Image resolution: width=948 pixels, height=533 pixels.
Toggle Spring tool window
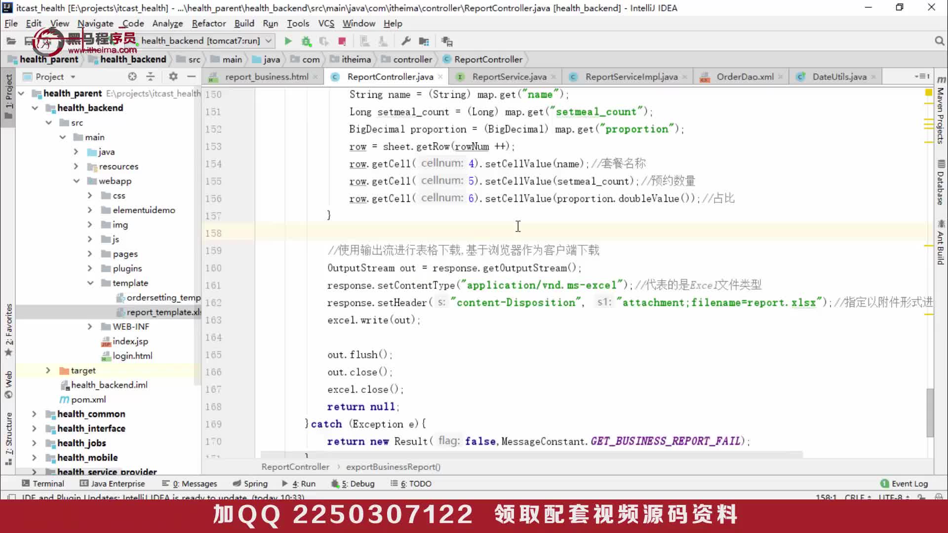click(x=250, y=484)
